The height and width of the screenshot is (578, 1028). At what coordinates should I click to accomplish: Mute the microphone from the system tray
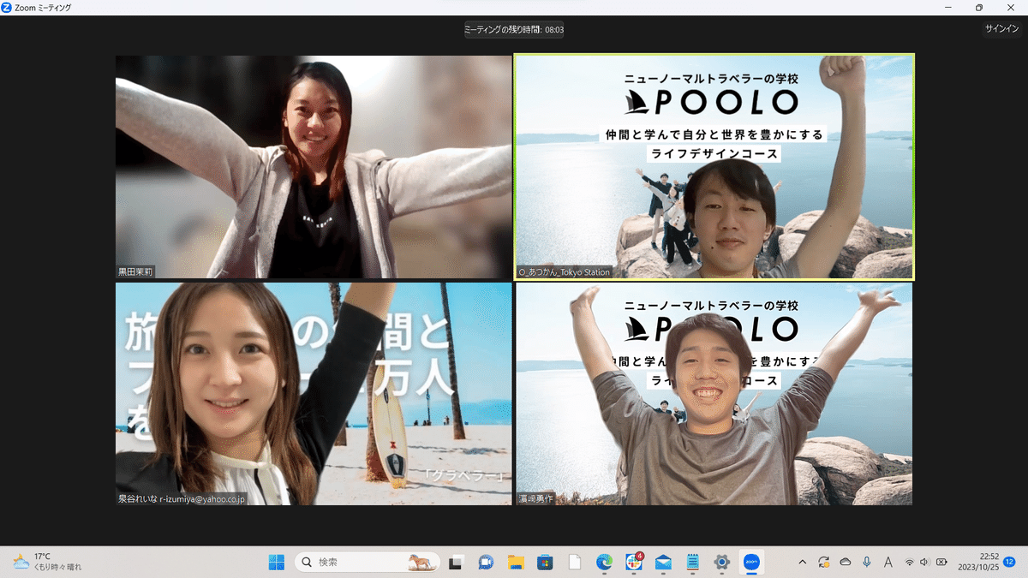click(867, 563)
